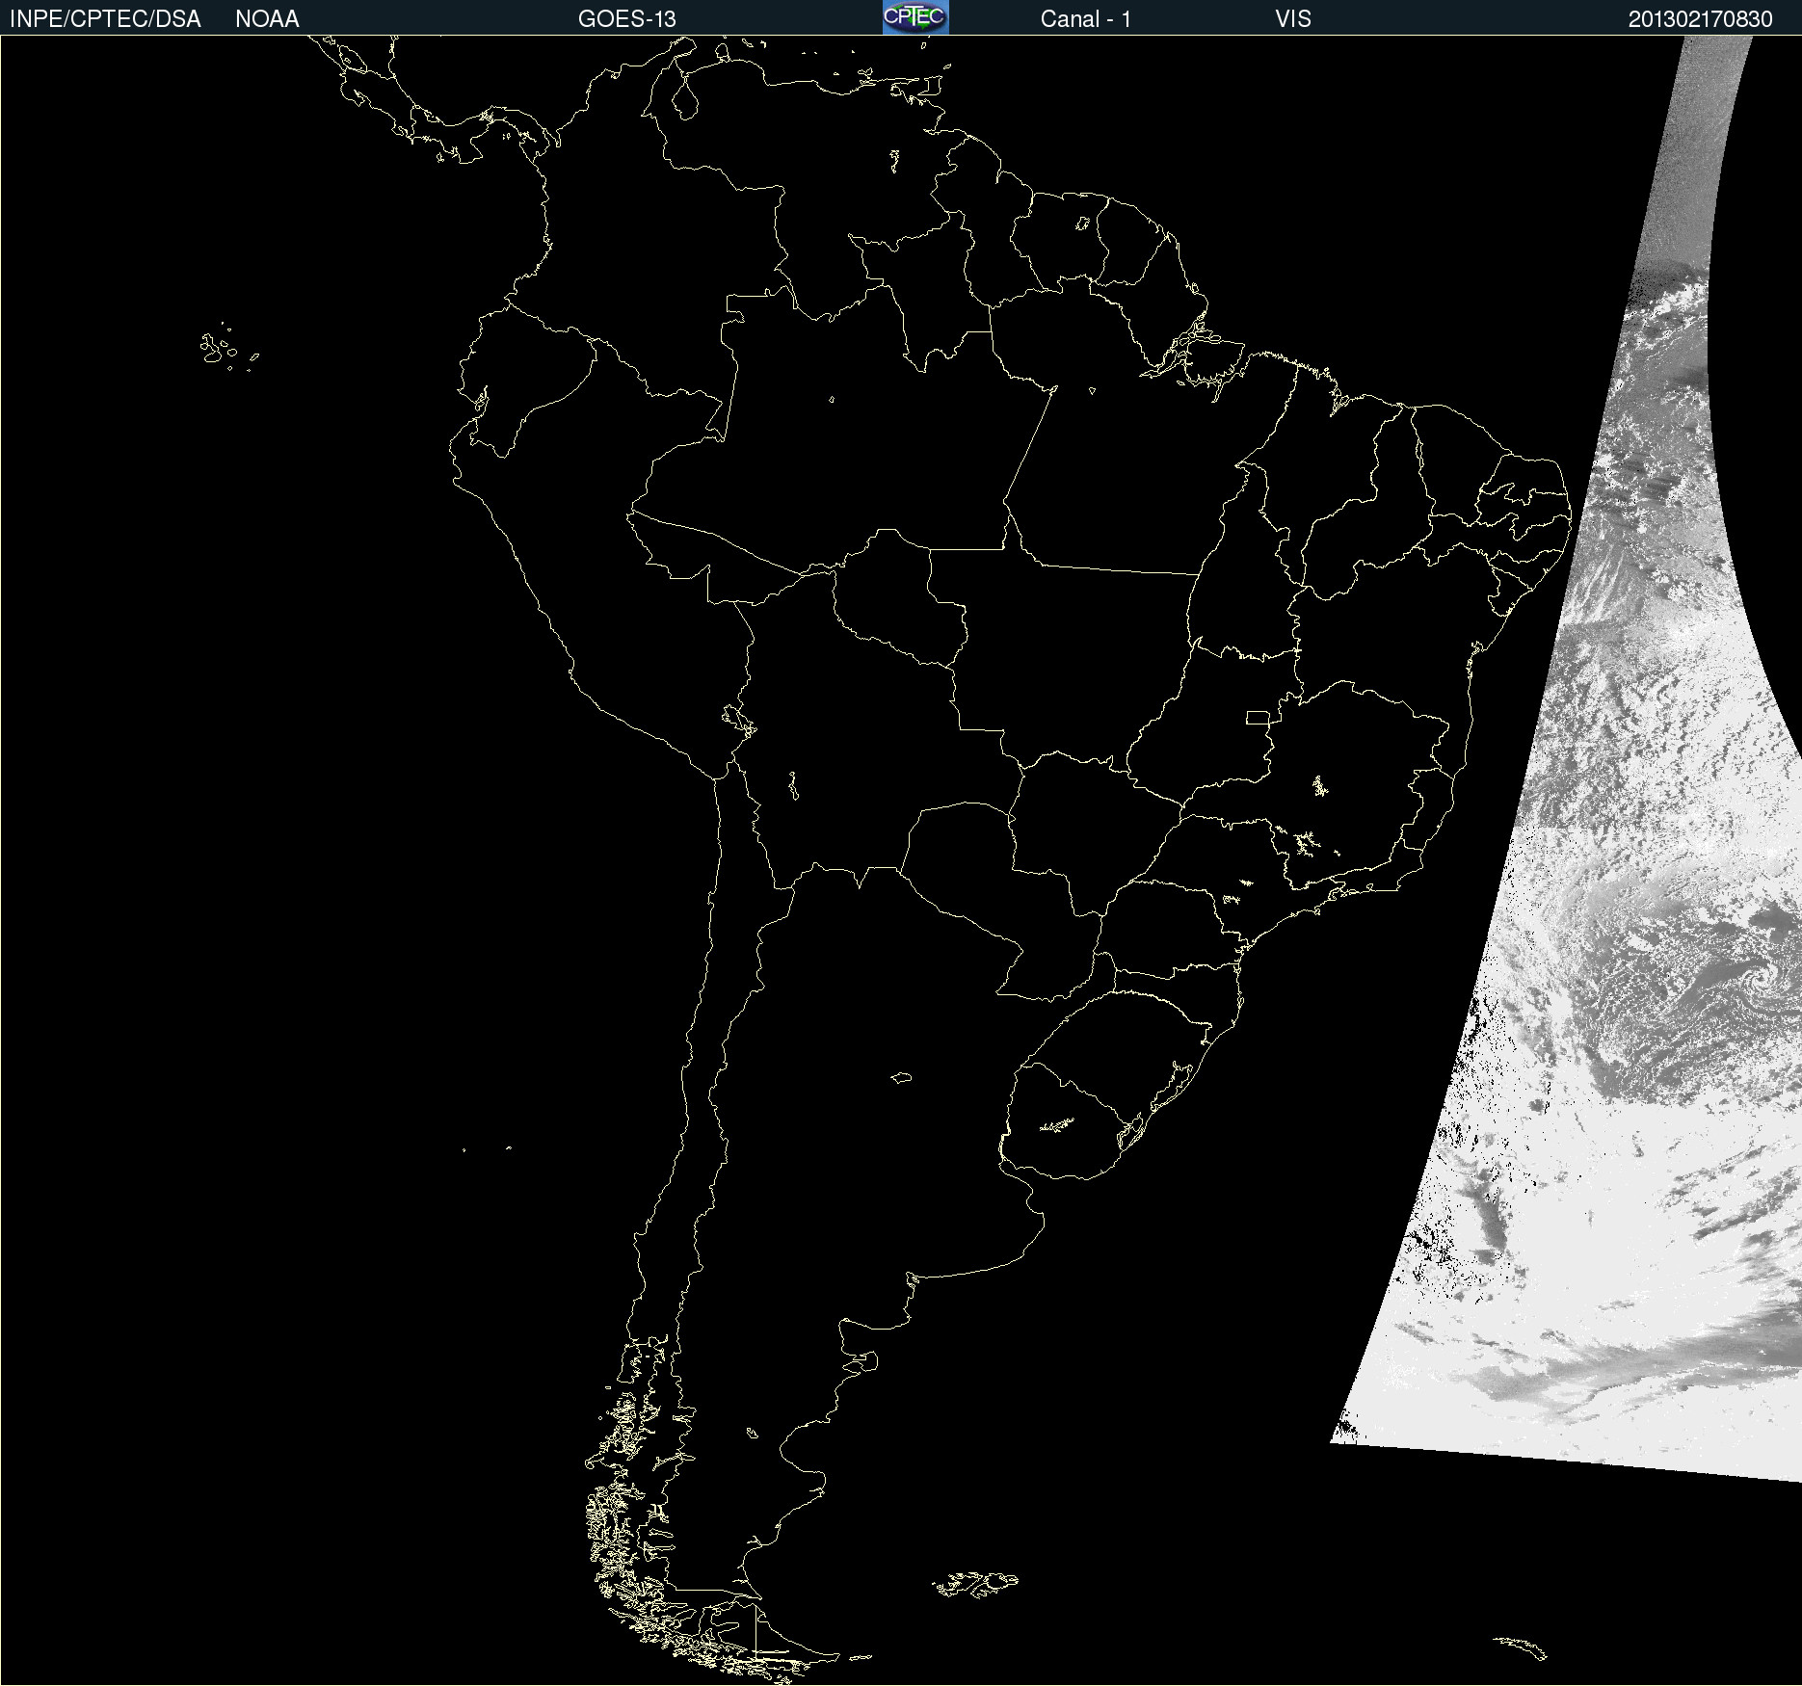This screenshot has height=1686, width=1802.
Task: Click the Distrito Federal rectangle in Brazil
Action: (x=1258, y=717)
